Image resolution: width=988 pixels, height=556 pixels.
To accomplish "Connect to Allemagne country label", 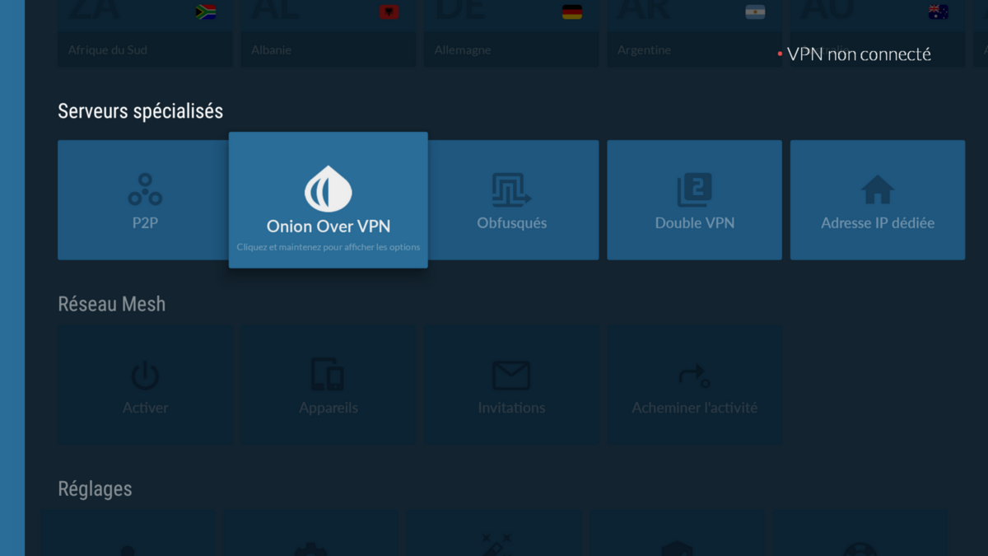I will [463, 50].
